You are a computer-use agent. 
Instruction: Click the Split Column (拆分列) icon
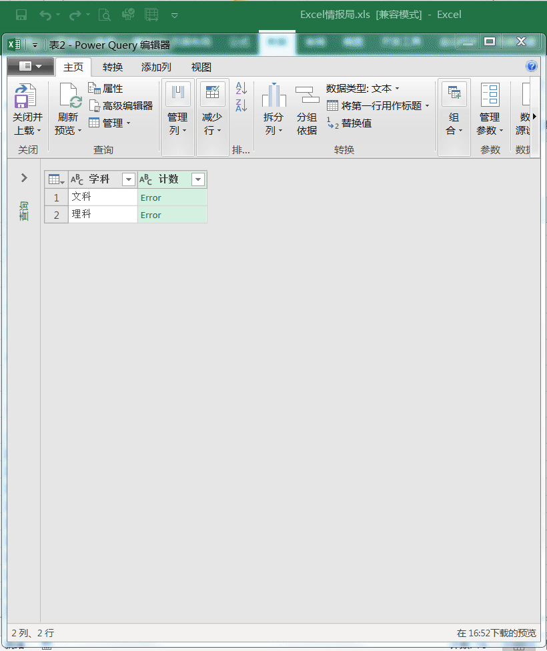click(273, 95)
